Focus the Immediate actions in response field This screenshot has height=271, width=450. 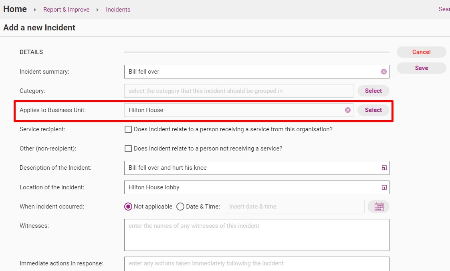pos(256,264)
